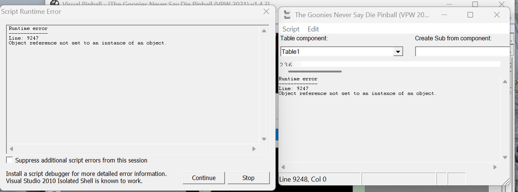Open the Edit menu
Viewport: 518px width, 192px height.
coord(313,29)
